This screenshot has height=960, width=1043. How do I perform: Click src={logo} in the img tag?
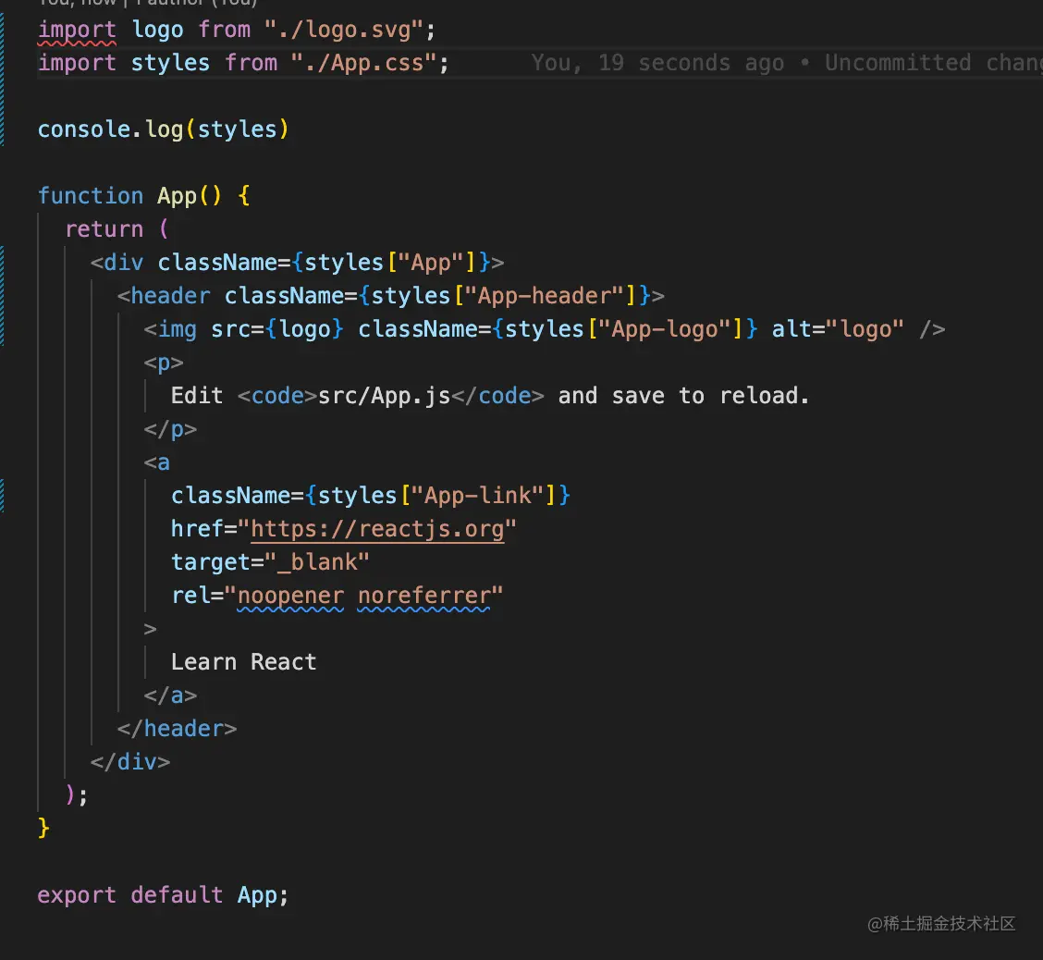coord(277,328)
